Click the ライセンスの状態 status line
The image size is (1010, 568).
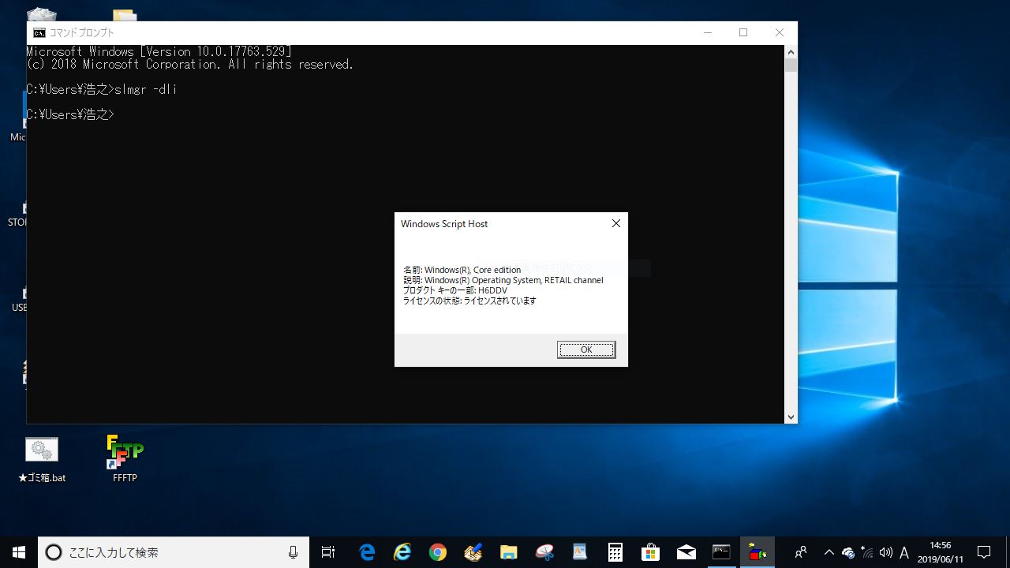(x=469, y=301)
